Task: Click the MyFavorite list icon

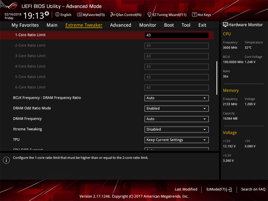Action: point(79,15)
